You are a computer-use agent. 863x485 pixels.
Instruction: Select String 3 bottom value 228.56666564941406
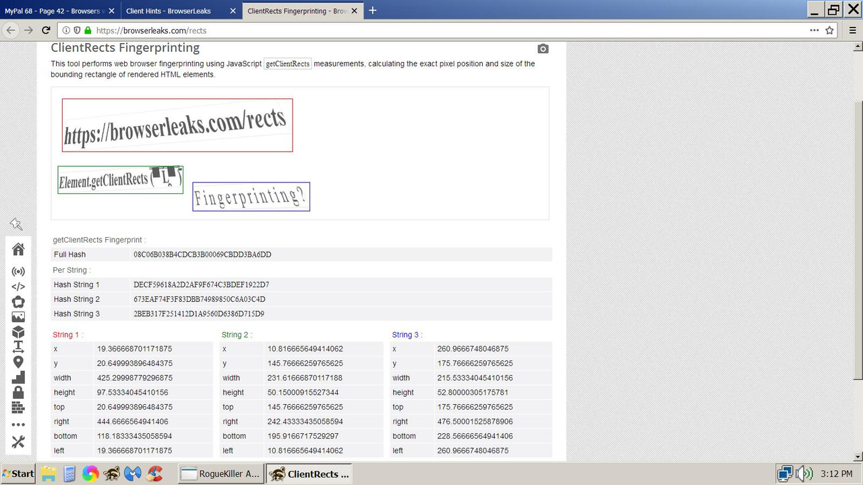[x=475, y=436]
